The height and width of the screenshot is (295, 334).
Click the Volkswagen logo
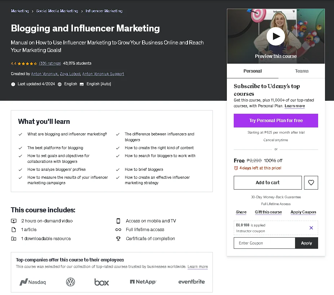point(70,282)
